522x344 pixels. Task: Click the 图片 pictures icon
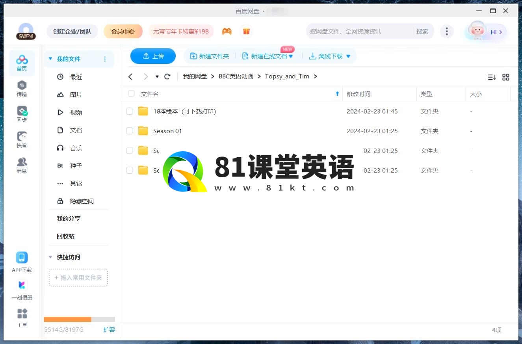point(60,95)
